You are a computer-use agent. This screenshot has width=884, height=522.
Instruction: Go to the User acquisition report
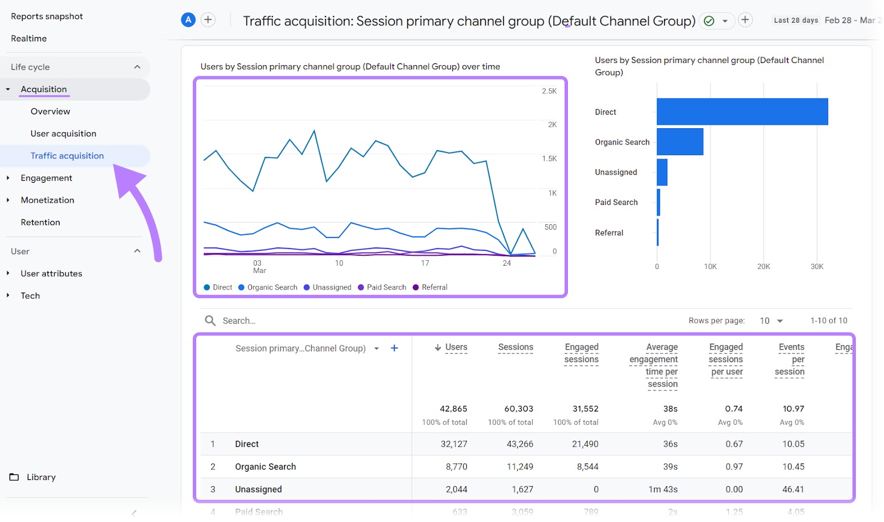pos(64,133)
